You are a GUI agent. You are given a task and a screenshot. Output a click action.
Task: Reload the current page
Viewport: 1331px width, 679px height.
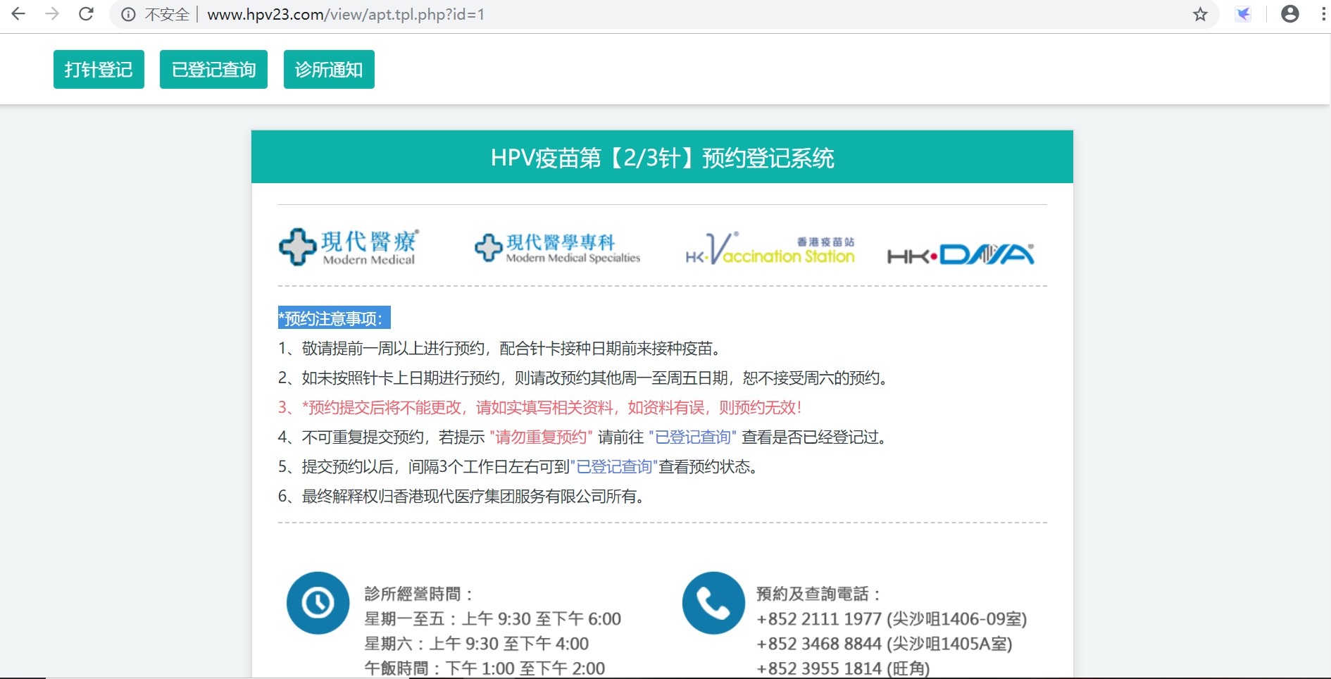click(x=86, y=14)
